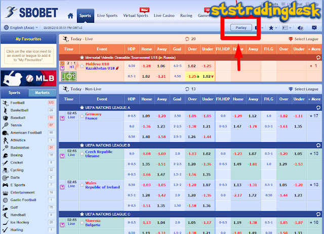
Task: Refresh the Today Live odds
Action: point(187,39)
